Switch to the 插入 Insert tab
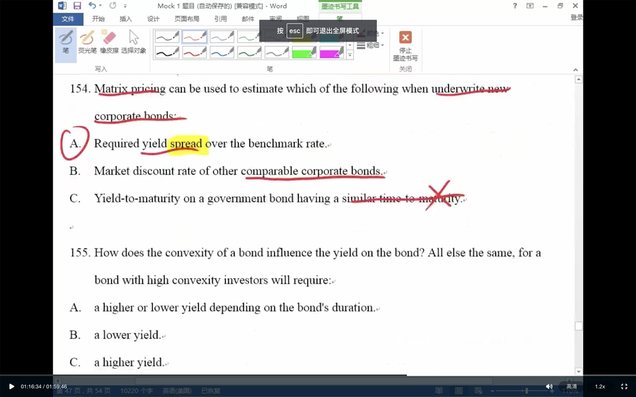 point(125,19)
